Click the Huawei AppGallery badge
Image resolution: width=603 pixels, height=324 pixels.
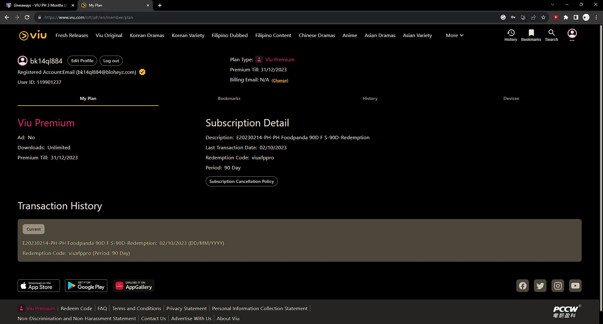tap(133, 286)
